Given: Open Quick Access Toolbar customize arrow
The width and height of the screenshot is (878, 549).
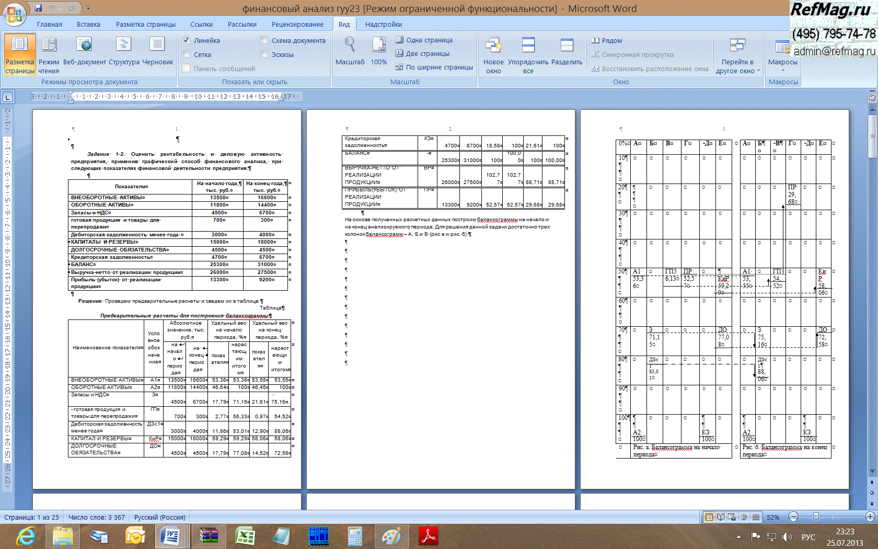Looking at the screenshot, I should tap(88, 8).
